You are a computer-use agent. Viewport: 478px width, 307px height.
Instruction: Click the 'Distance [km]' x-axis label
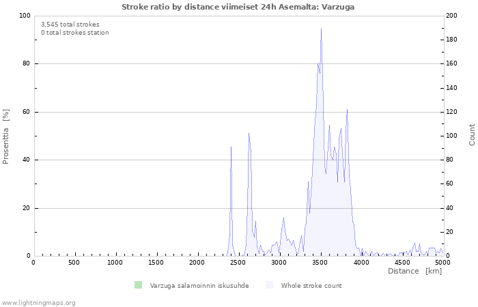coord(414,272)
